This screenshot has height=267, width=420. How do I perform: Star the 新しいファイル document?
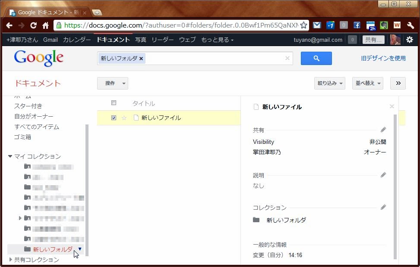click(x=124, y=118)
